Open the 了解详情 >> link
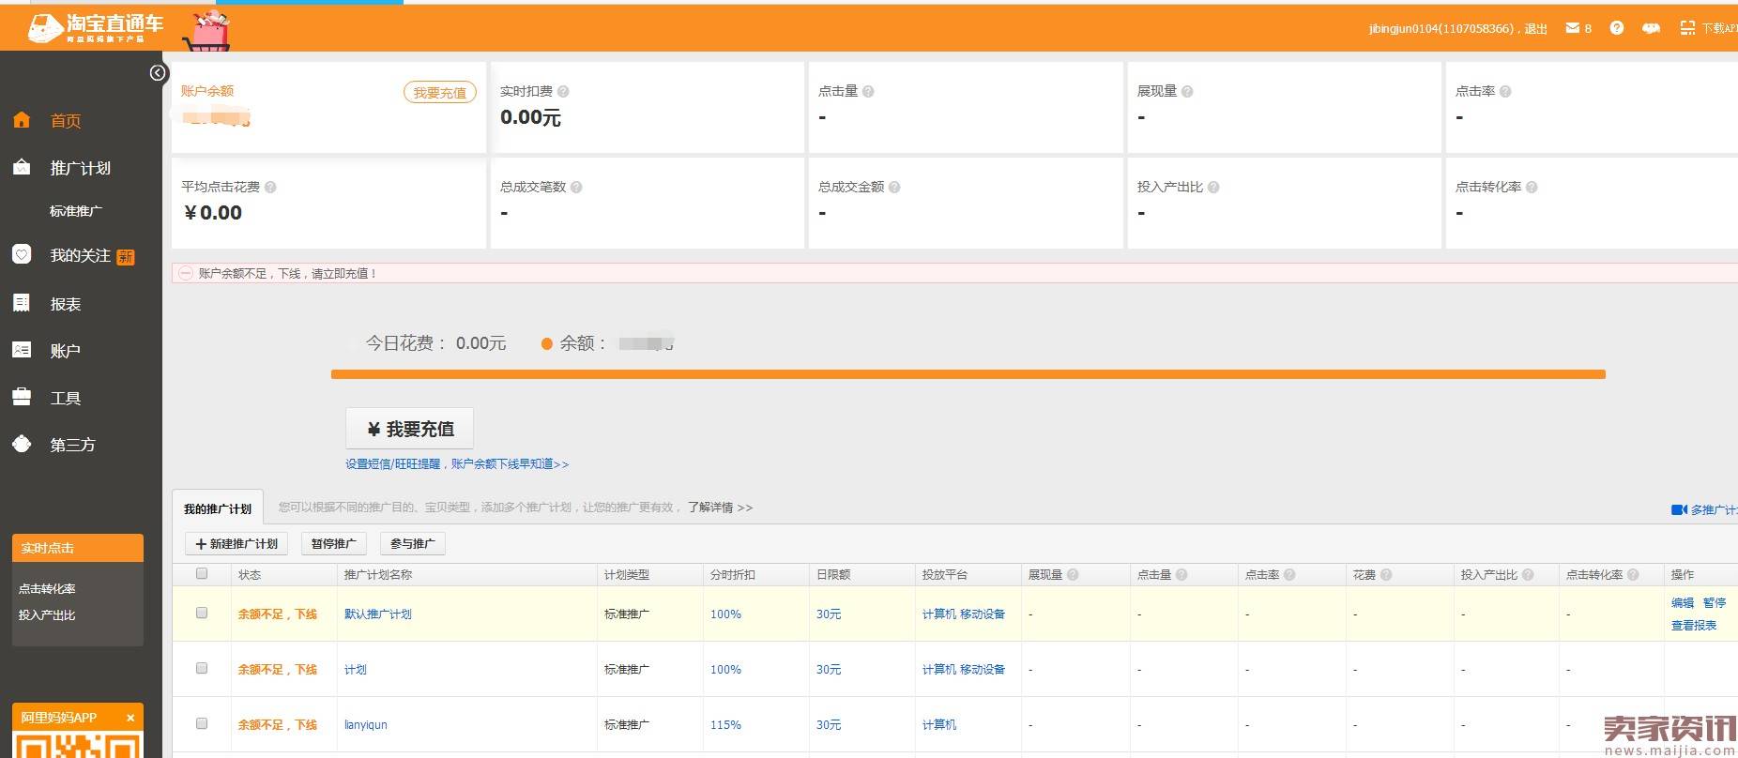The image size is (1738, 758). [x=720, y=508]
